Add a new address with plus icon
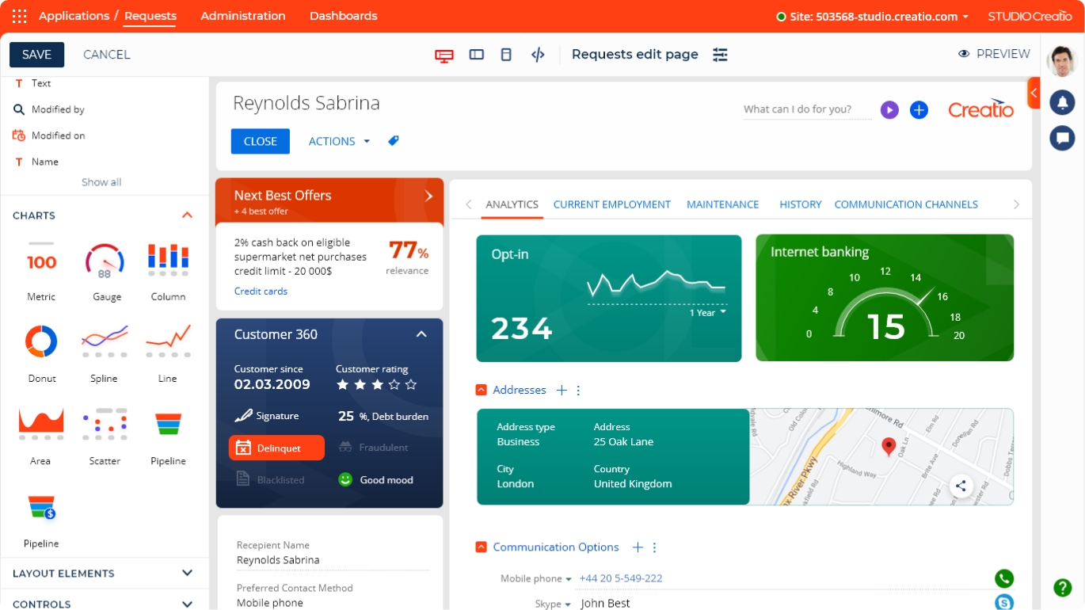The image size is (1085, 610). (562, 390)
